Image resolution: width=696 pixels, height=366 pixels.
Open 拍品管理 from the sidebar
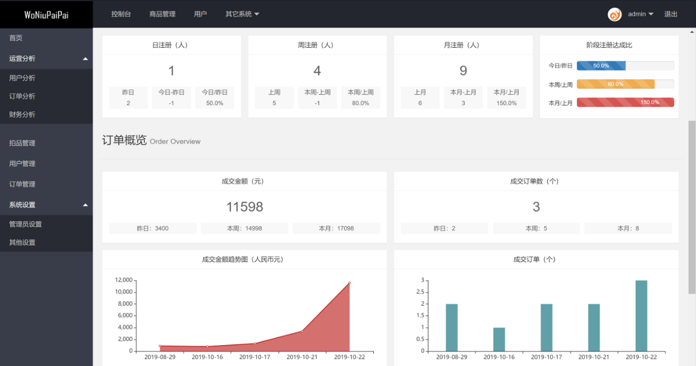point(22,143)
